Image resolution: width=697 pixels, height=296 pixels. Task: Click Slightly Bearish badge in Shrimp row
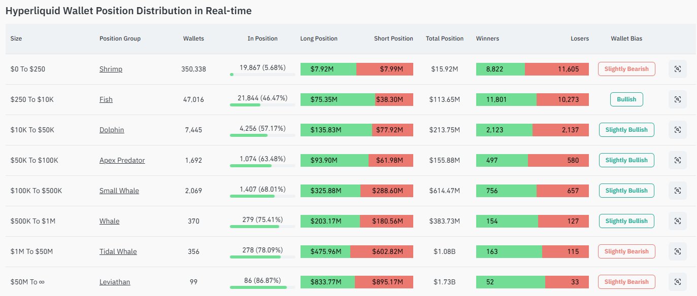(626, 69)
